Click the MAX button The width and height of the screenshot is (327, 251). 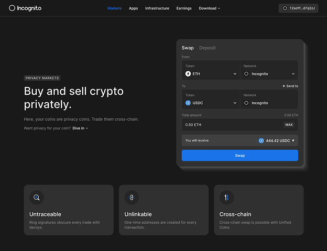pos(289,125)
